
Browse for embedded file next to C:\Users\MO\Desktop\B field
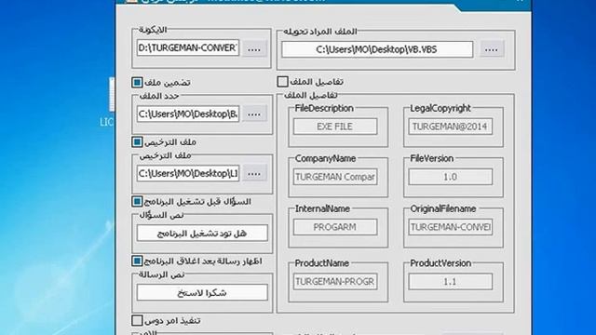[x=254, y=114]
